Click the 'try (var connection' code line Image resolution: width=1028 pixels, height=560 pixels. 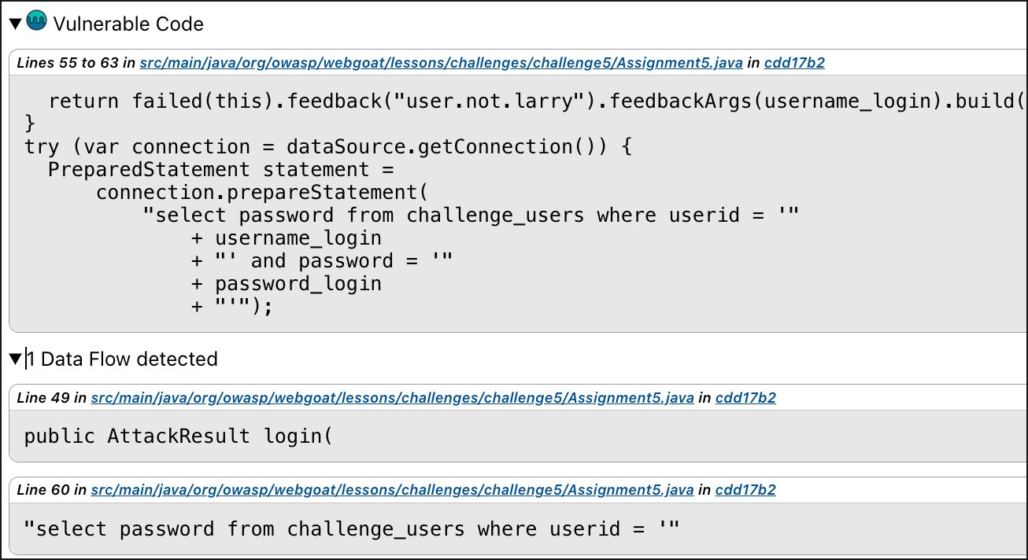(328, 147)
